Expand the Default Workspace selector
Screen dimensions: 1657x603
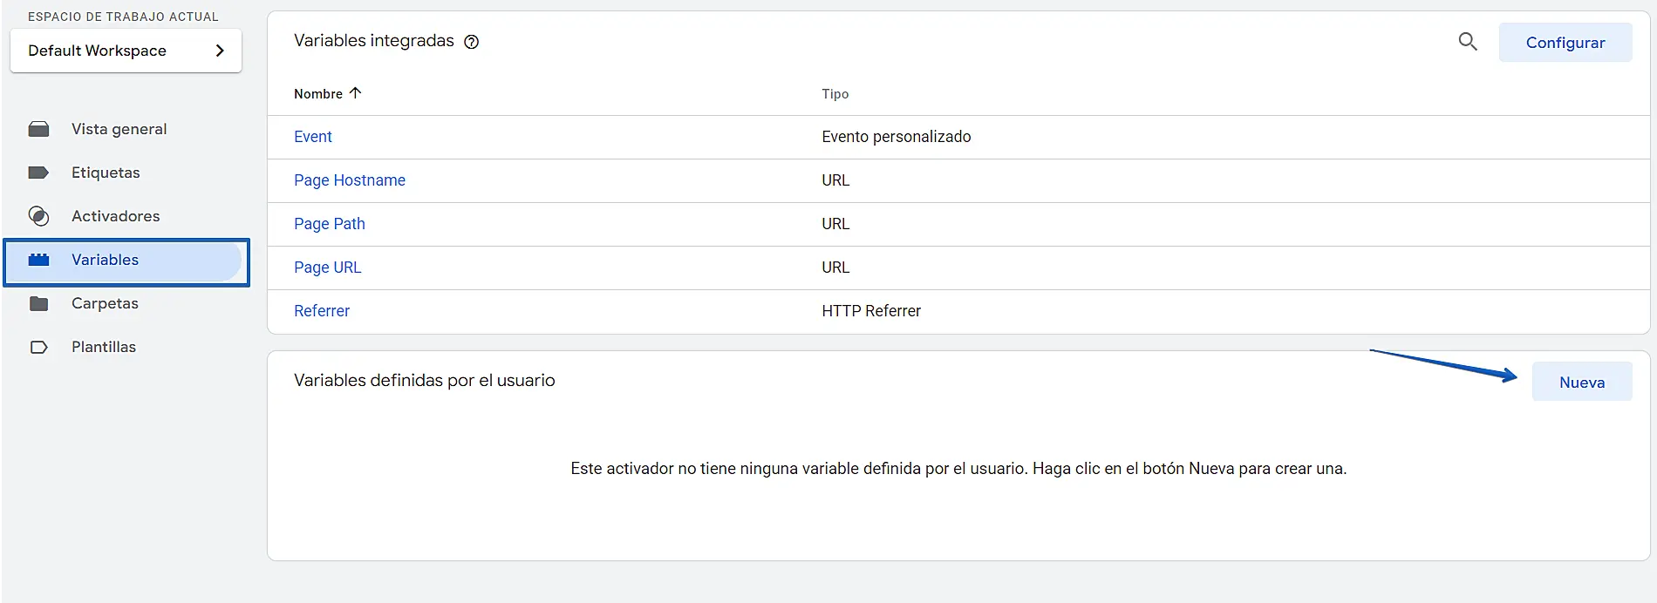pyautogui.click(x=126, y=51)
